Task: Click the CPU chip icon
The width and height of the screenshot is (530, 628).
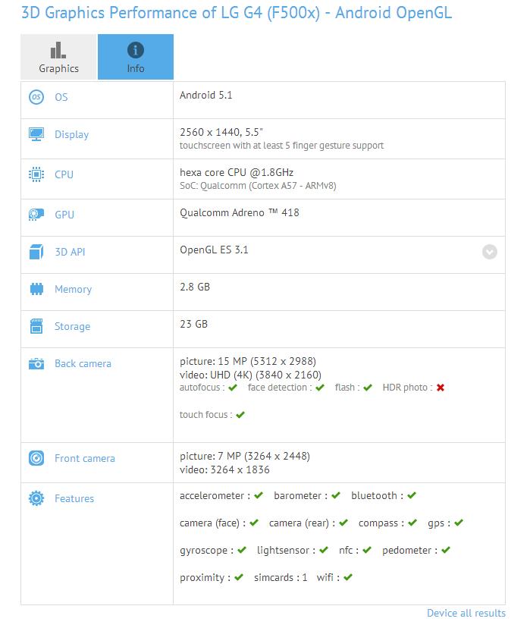Action: (36, 174)
